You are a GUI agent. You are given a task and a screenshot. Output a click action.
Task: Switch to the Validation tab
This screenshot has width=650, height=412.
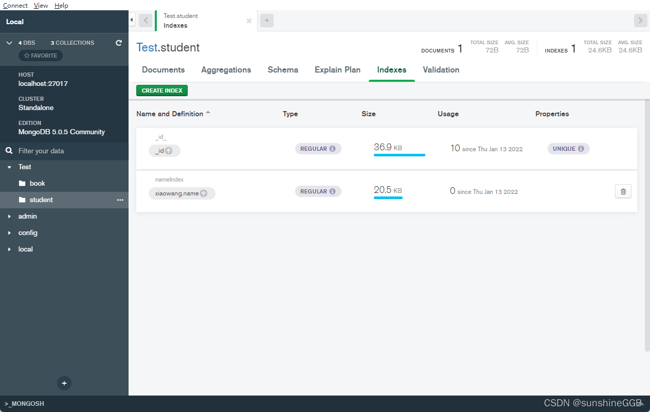pyautogui.click(x=441, y=70)
